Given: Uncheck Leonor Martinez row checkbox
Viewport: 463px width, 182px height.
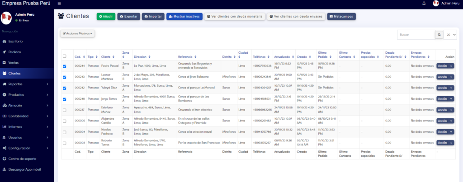Looking at the screenshot, I should click(x=65, y=77).
